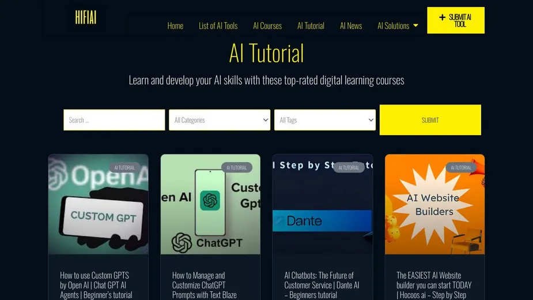Click the HIFIAI logo

[86, 17]
